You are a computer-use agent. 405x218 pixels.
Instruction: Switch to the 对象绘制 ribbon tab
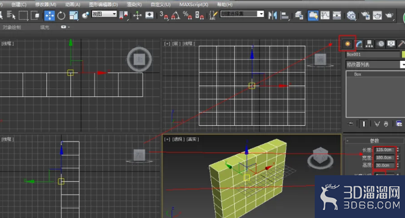pyautogui.click(x=11, y=27)
